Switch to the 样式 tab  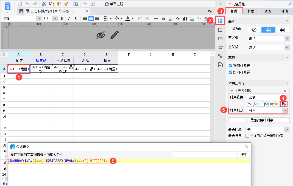tap(251, 11)
